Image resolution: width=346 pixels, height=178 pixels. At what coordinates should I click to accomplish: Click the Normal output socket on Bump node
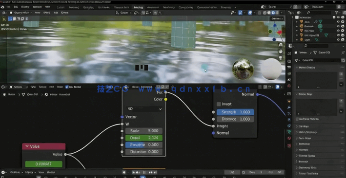click(257, 95)
